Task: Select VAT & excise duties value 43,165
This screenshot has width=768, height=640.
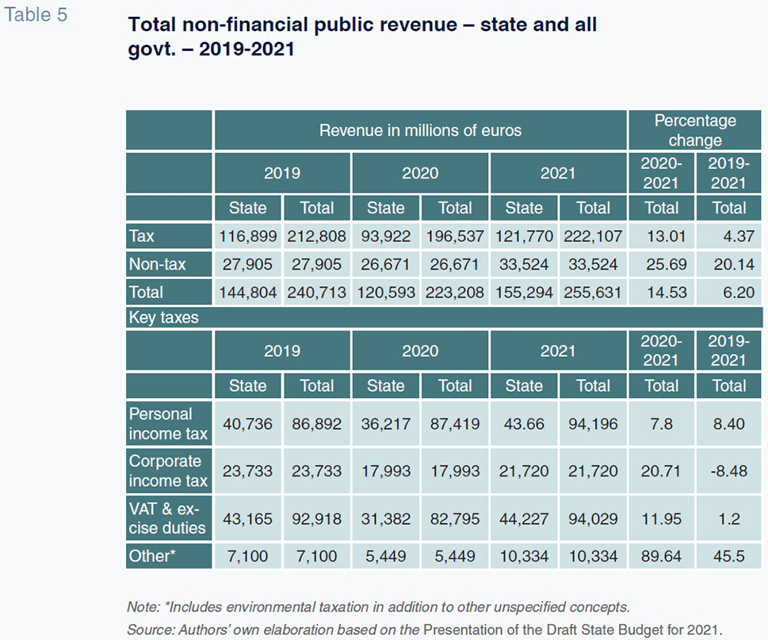Action: pyautogui.click(x=248, y=519)
